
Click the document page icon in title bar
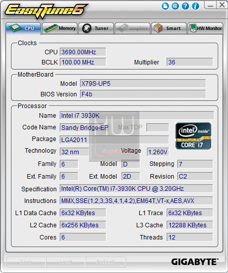tap(165, 6)
